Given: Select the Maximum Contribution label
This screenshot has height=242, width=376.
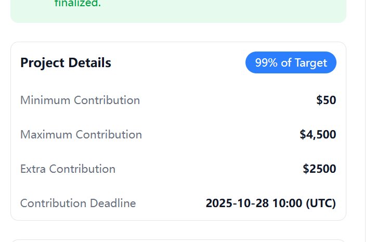Looking at the screenshot, I should click(81, 134).
